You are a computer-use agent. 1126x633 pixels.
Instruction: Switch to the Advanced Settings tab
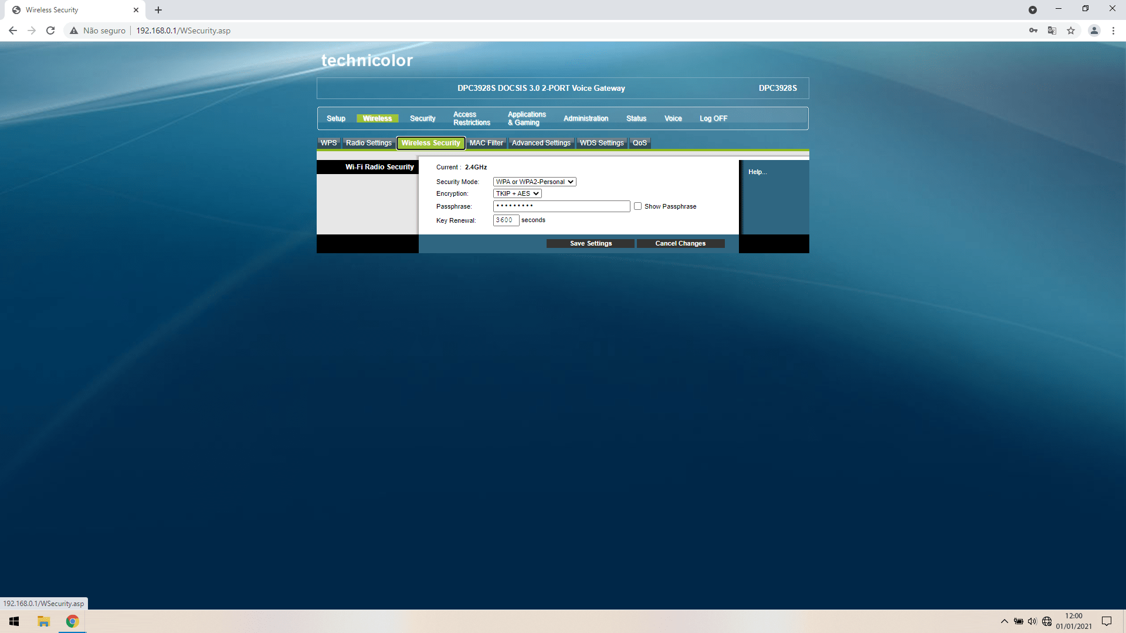point(541,143)
